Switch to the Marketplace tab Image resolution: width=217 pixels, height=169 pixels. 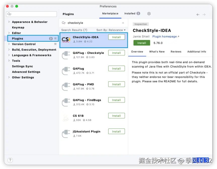point(110,14)
